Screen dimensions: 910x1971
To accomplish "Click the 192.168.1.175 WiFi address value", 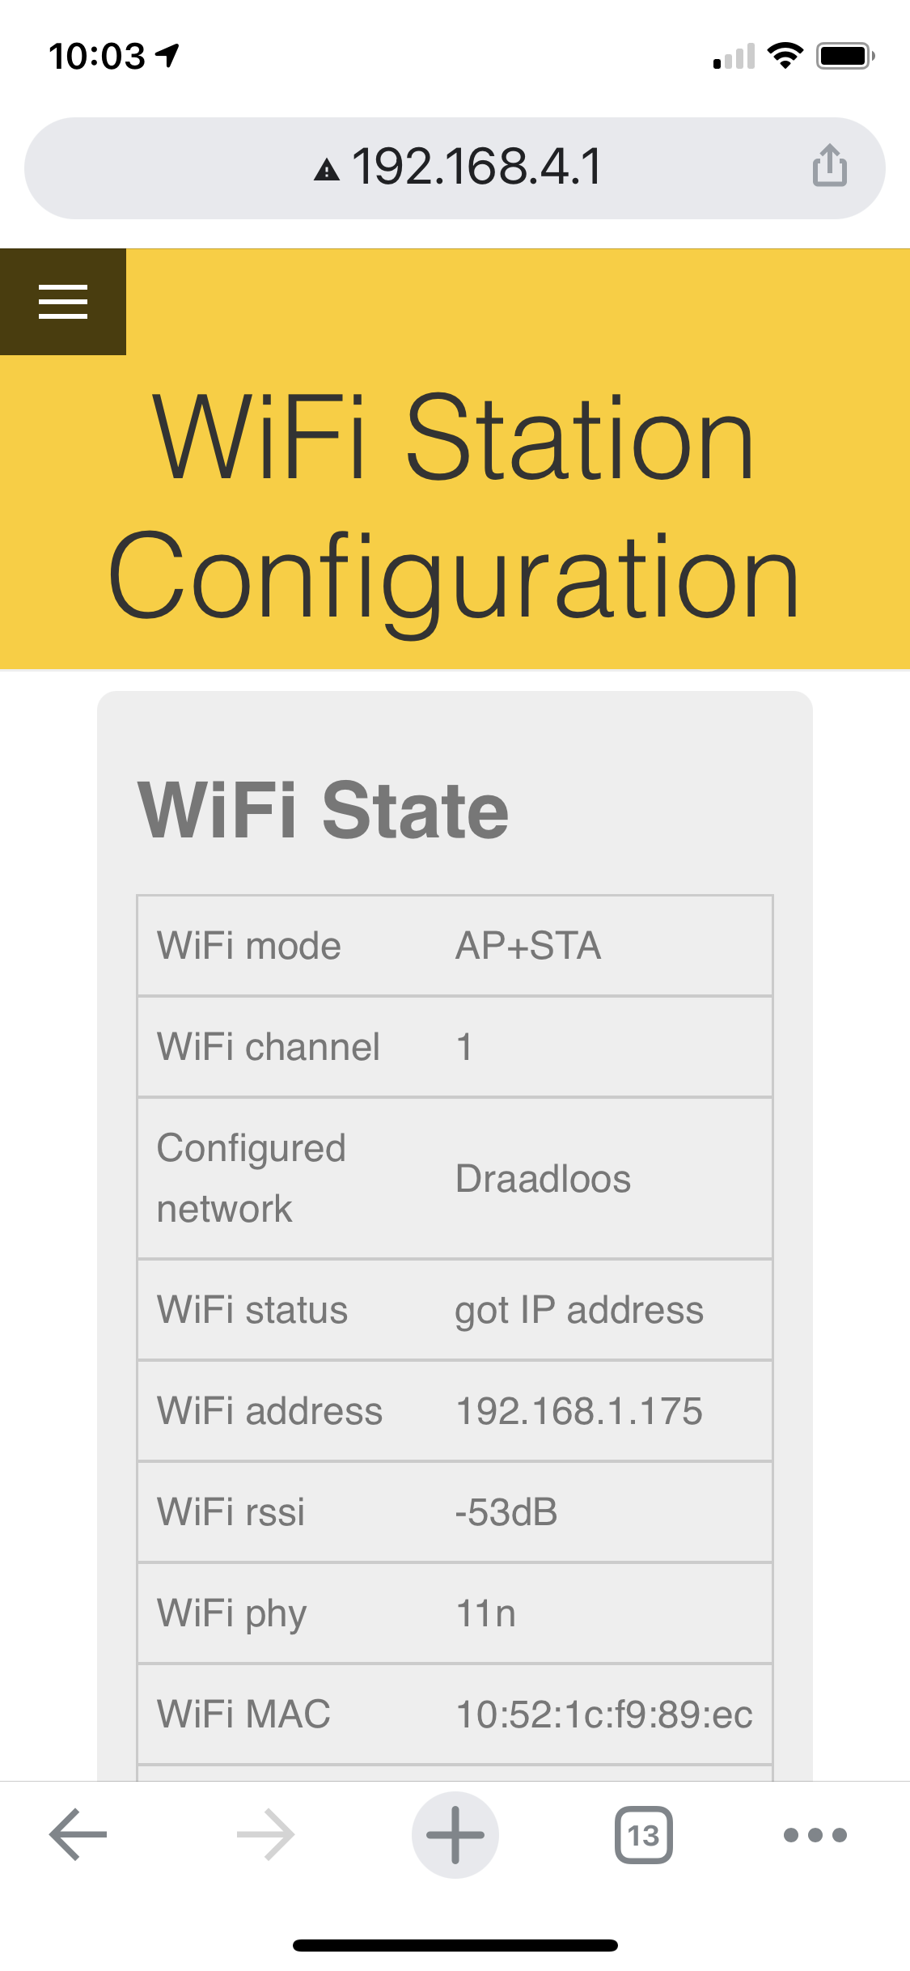I will 579,1411.
